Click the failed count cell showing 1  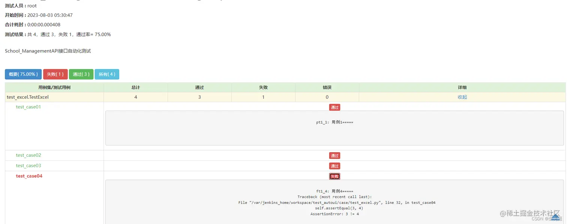pyautogui.click(x=263, y=97)
